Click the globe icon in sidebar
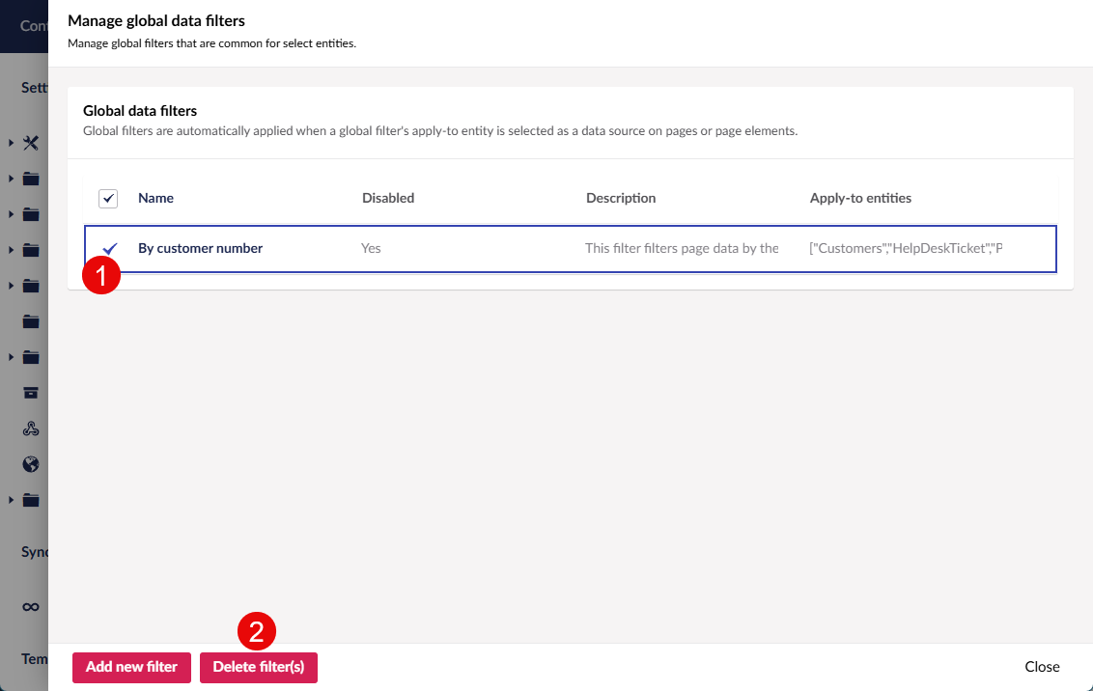Image resolution: width=1093 pixels, height=691 pixels. (31, 464)
